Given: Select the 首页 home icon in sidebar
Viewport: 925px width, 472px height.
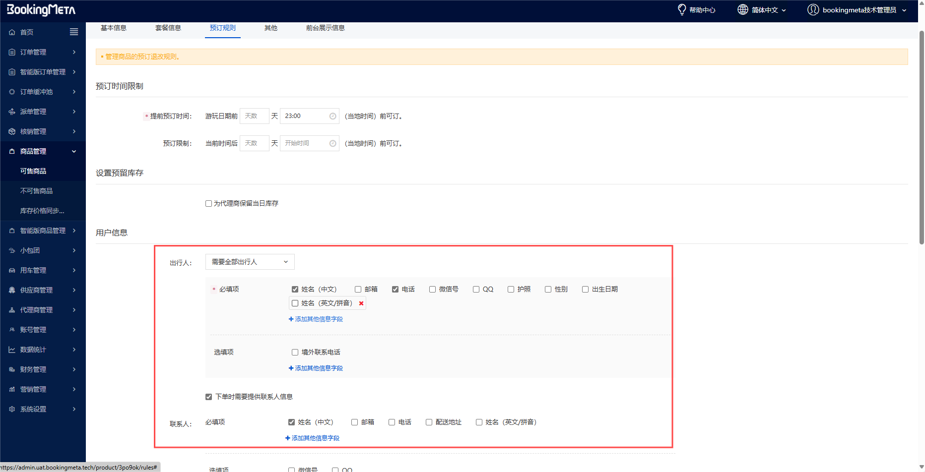Looking at the screenshot, I should pyautogui.click(x=12, y=32).
